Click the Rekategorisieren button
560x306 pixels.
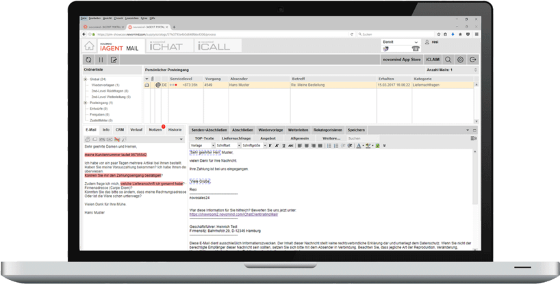[x=328, y=130]
